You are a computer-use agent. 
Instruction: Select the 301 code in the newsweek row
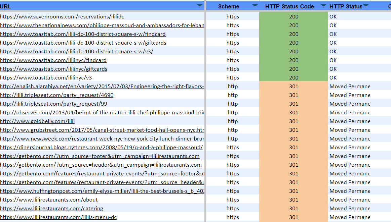294,138
